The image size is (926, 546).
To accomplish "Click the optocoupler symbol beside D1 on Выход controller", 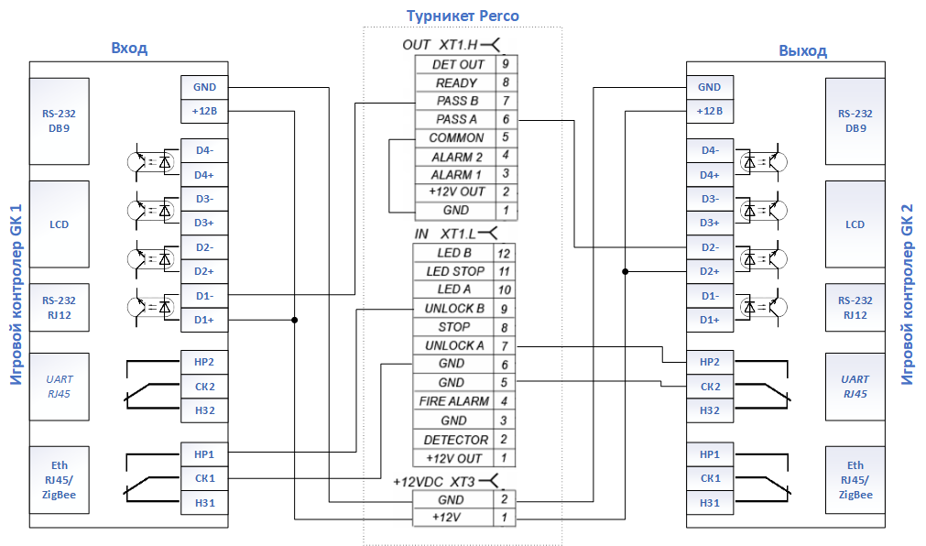I will click(762, 307).
